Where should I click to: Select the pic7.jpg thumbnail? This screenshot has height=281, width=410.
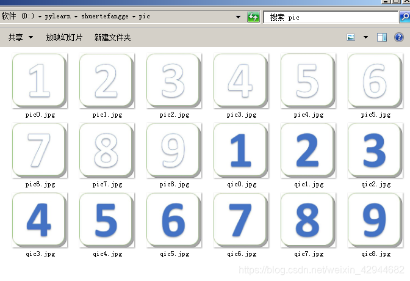(x=107, y=150)
